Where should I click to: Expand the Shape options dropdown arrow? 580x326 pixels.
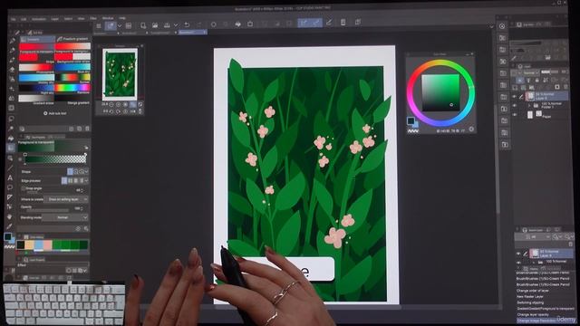pyautogui.click(x=86, y=171)
